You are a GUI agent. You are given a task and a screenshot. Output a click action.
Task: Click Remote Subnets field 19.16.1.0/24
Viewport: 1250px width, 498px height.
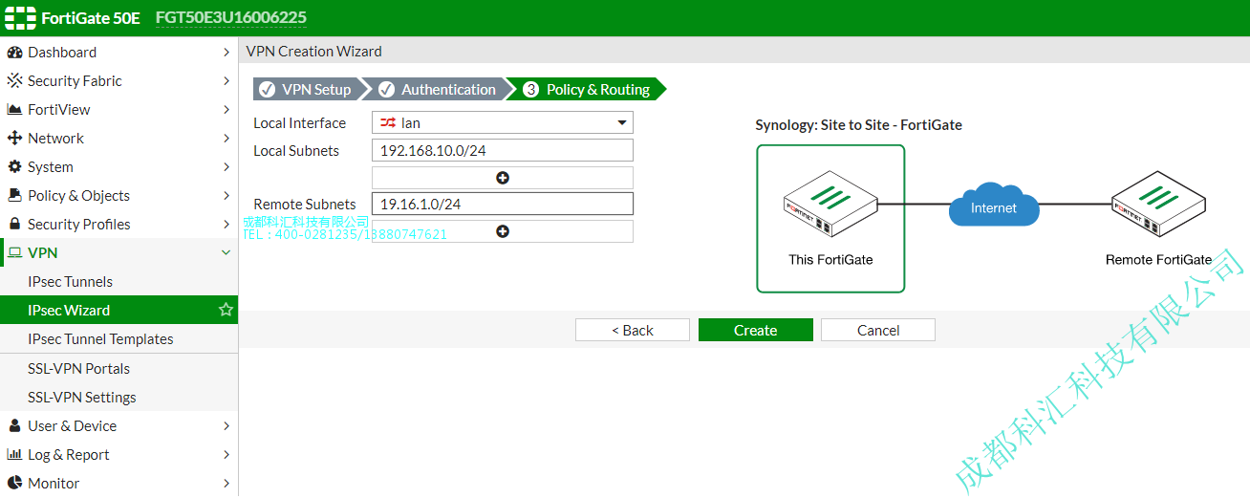click(503, 204)
